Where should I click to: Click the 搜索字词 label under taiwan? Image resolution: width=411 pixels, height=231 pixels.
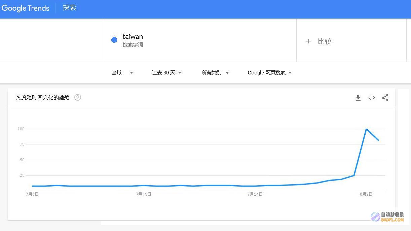click(133, 45)
